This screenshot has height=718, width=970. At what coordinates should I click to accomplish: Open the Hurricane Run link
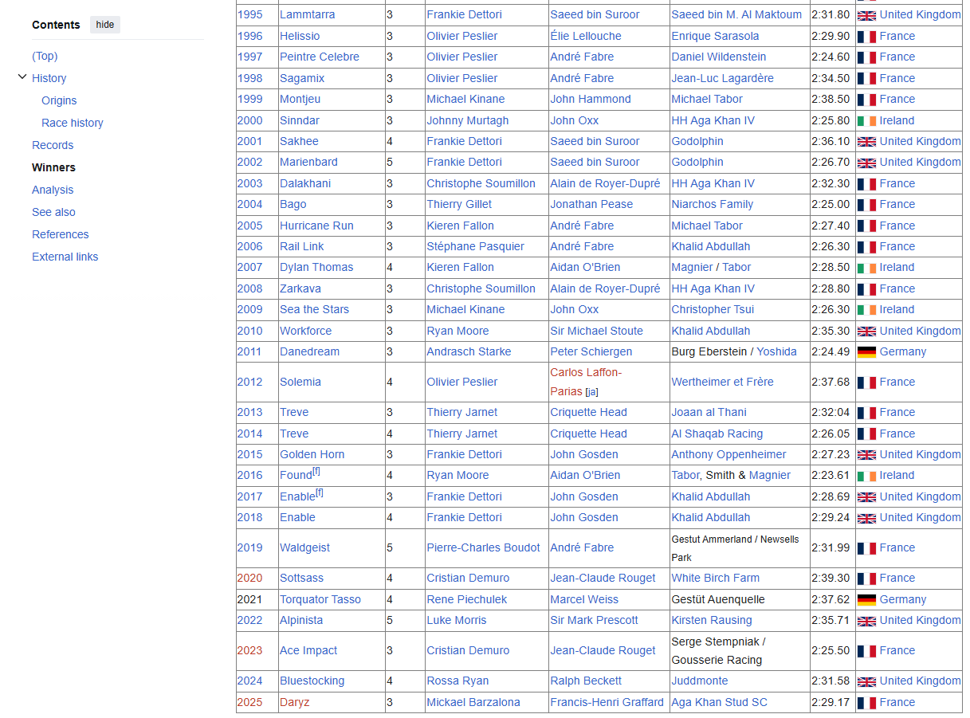click(x=316, y=226)
